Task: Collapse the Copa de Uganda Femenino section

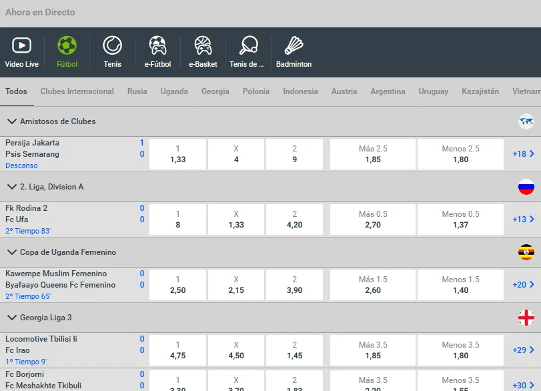Action: click(12, 252)
